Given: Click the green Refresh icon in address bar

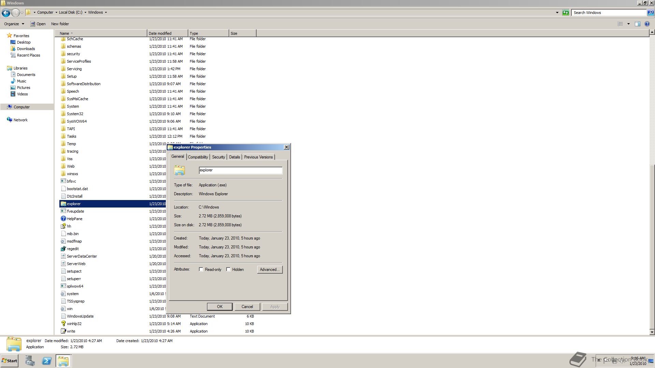Looking at the screenshot, I should [566, 13].
